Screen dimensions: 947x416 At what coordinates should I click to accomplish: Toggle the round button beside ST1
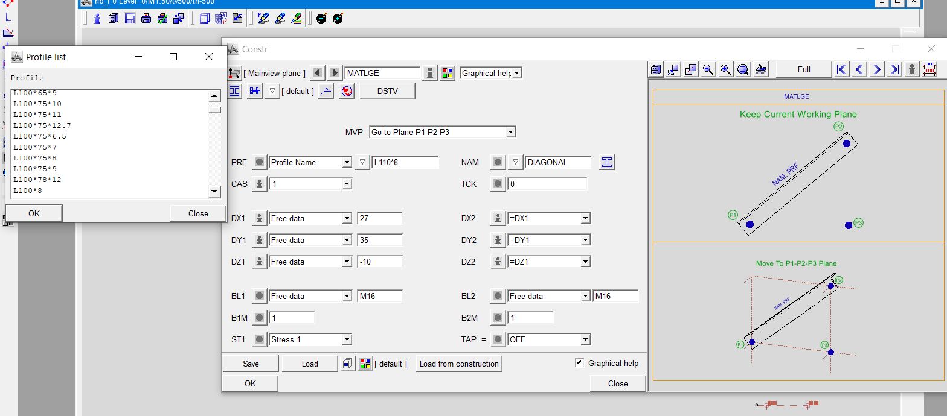(x=259, y=339)
